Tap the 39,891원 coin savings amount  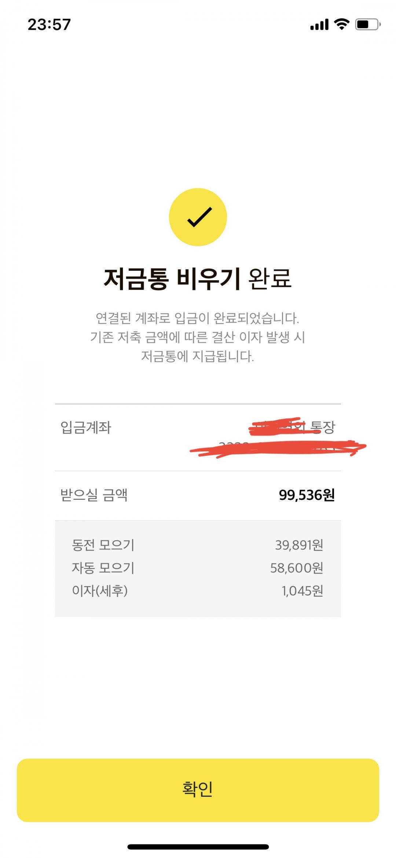click(299, 545)
